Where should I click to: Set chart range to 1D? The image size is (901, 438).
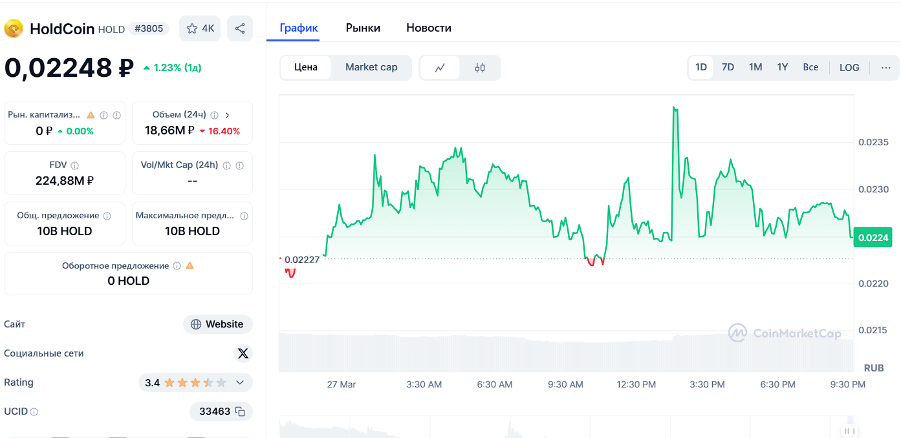point(701,67)
